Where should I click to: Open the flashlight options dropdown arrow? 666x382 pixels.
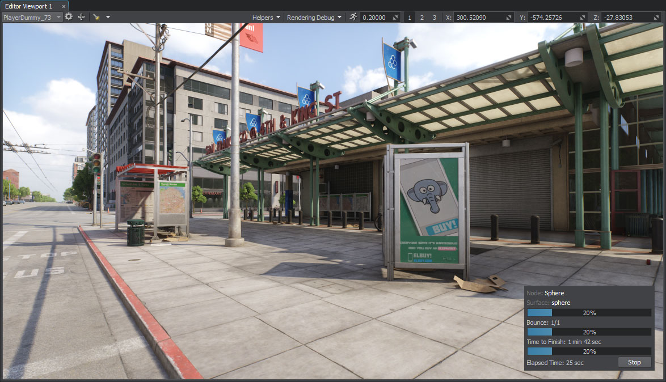pyautogui.click(x=108, y=17)
